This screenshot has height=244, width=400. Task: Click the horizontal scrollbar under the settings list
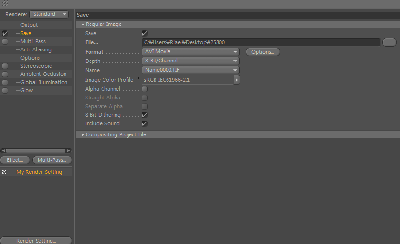coord(36,151)
